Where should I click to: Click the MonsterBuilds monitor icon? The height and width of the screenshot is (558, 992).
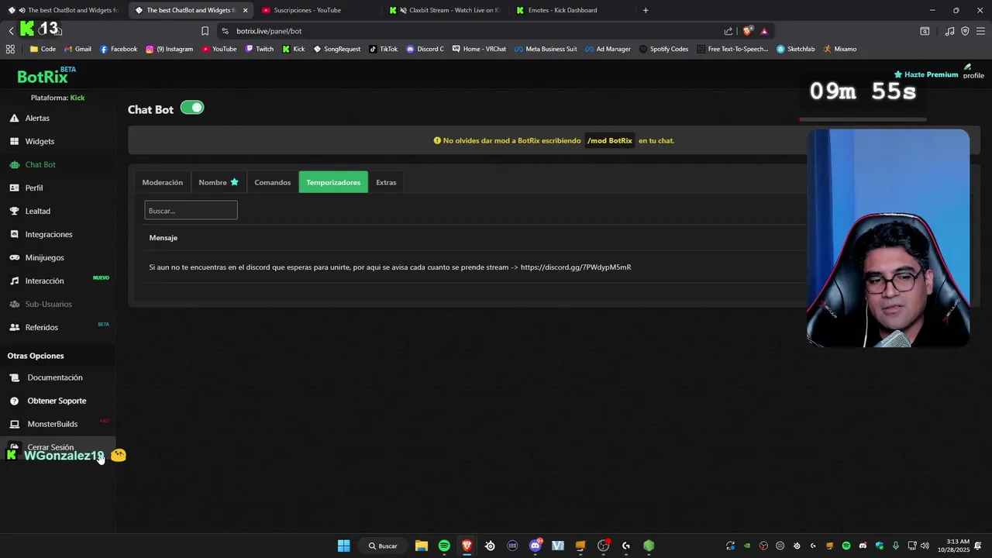coord(14,425)
